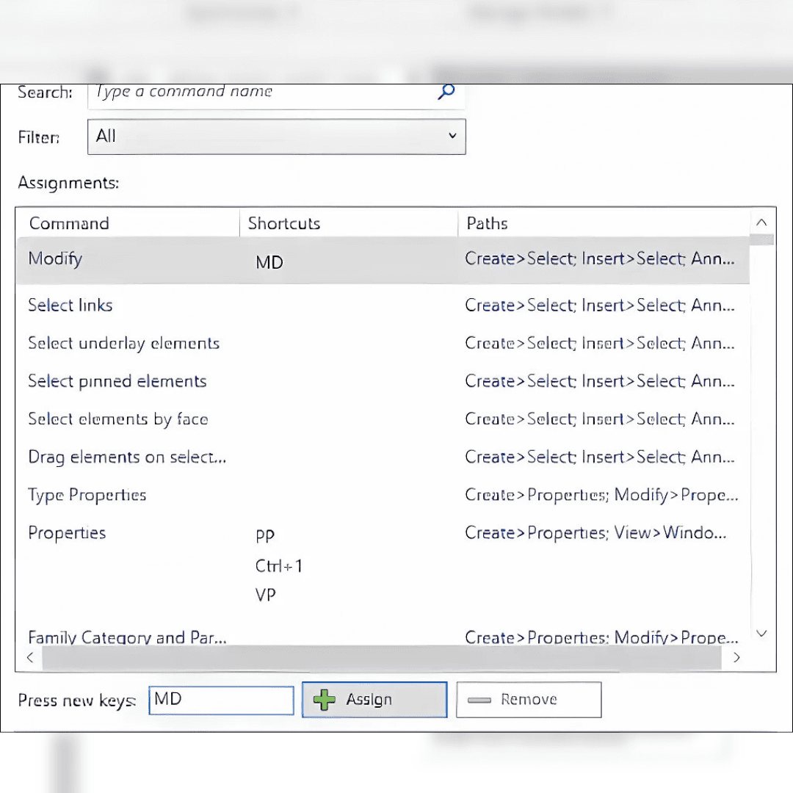This screenshot has height=793, width=793.
Task: Open the Filter dropdown set to All
Action: (276, 137)
